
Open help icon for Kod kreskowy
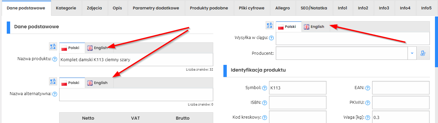(265, 118)
